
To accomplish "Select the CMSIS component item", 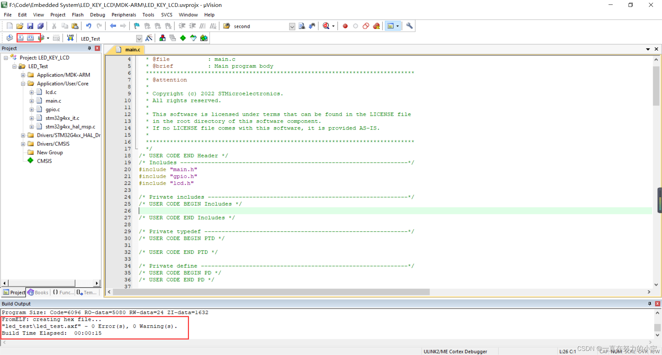I will pos(44,161).
